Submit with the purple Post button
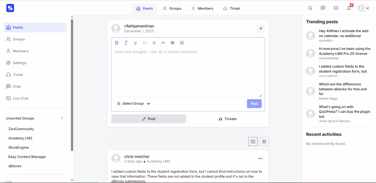376x183 pixels. [254, 104]
